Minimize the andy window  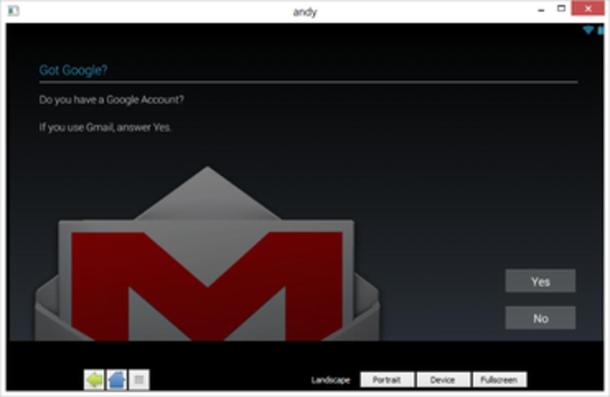541,10
